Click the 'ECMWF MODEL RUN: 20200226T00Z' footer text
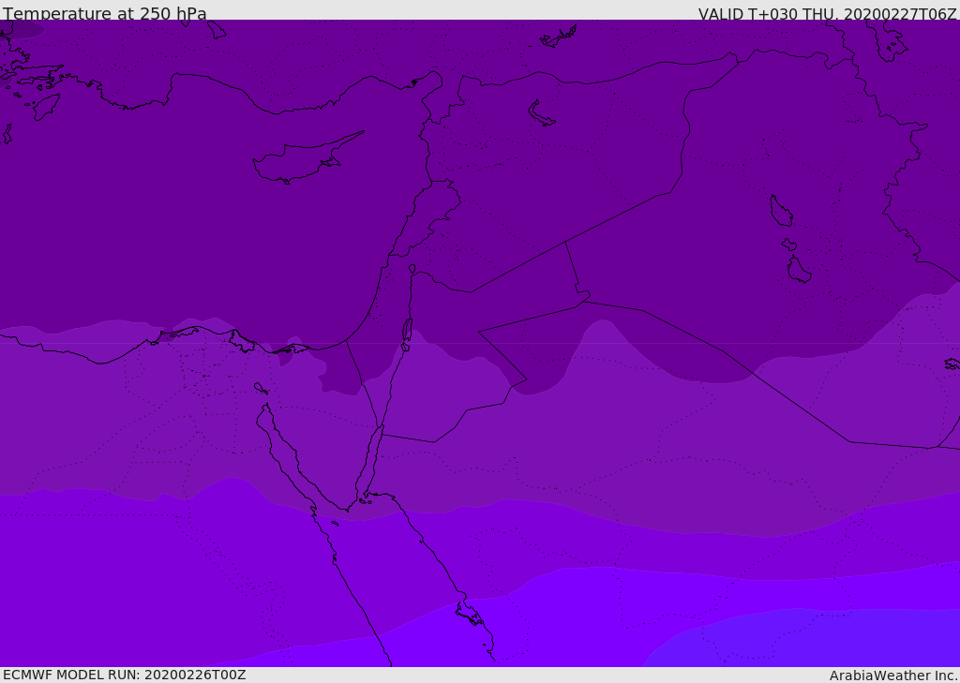The width and height of the screenshot is (960, 683). (x=125, y=676)
